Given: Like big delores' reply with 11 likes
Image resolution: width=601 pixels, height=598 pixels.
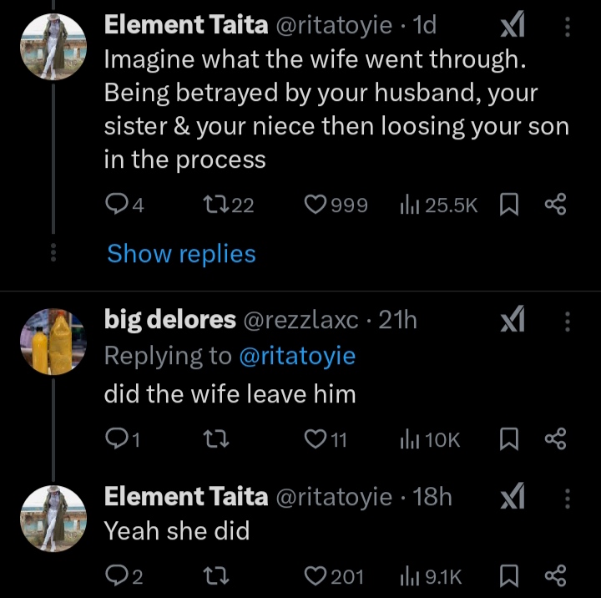Looking at the screenshot, I should [x=316, y=439].
